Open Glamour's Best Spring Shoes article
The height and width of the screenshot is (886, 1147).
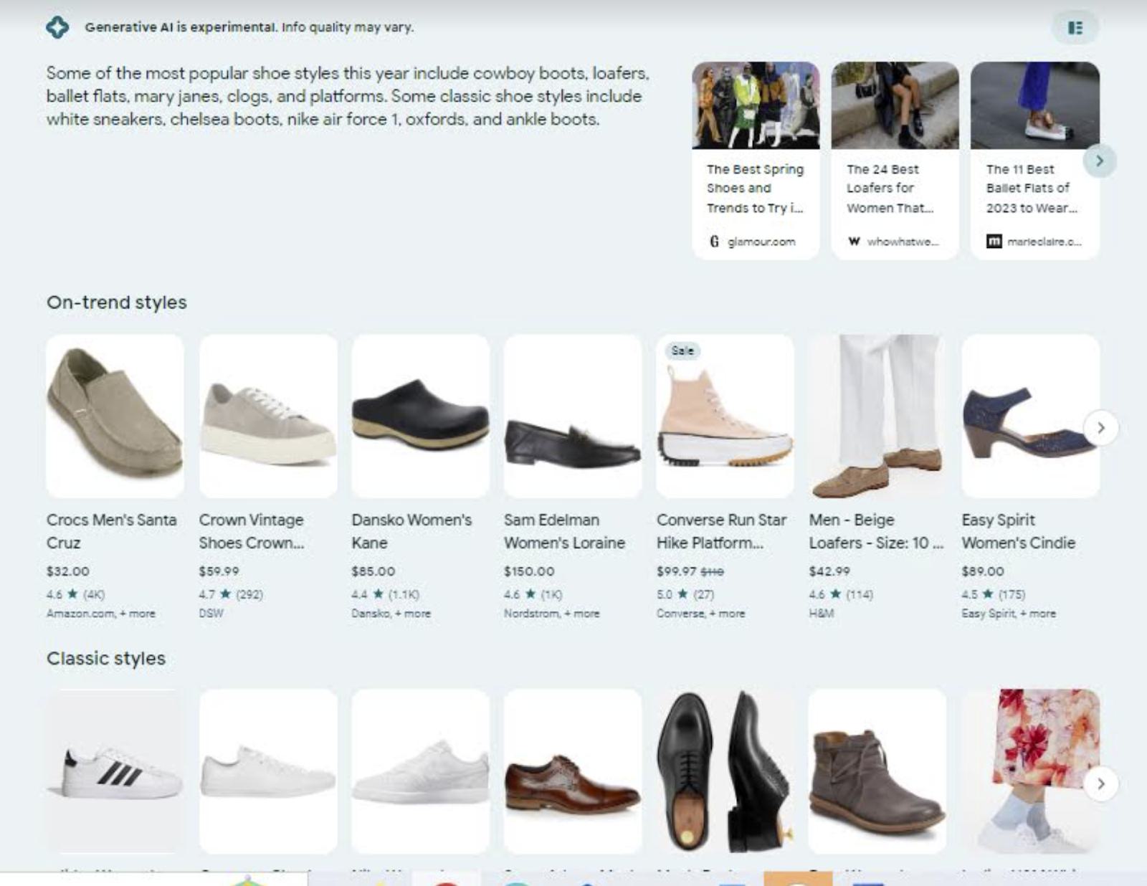point(755,188)
